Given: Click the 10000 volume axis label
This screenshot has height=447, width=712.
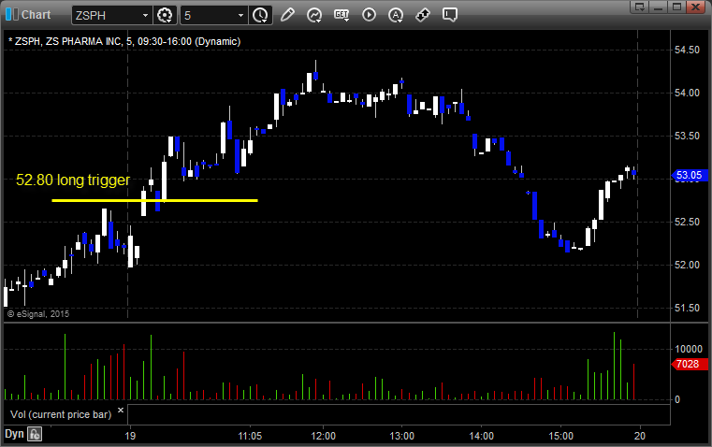Looking at the screenshot, I should click(x=689, y=349).
